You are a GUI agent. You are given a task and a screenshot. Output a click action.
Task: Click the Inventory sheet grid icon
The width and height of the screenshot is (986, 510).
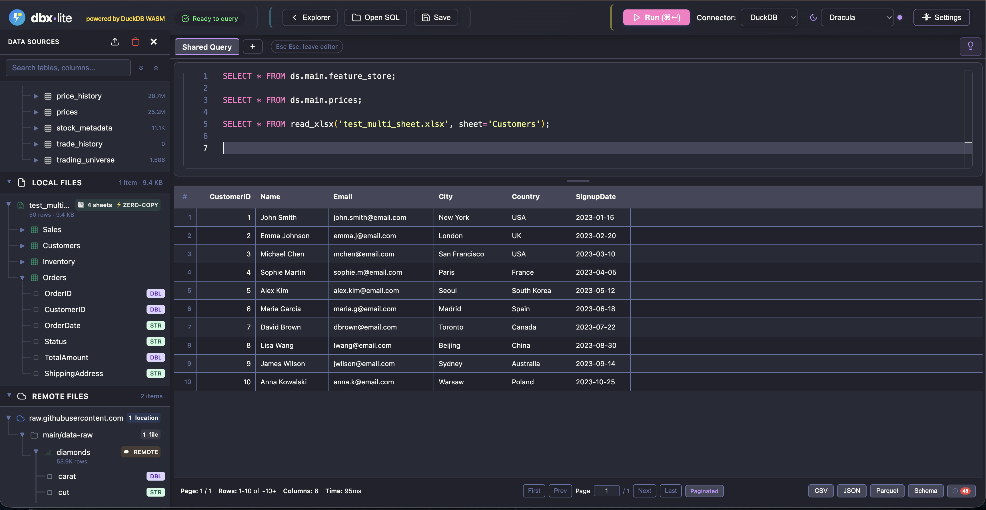pyautogui.click(x=34, y=262)
